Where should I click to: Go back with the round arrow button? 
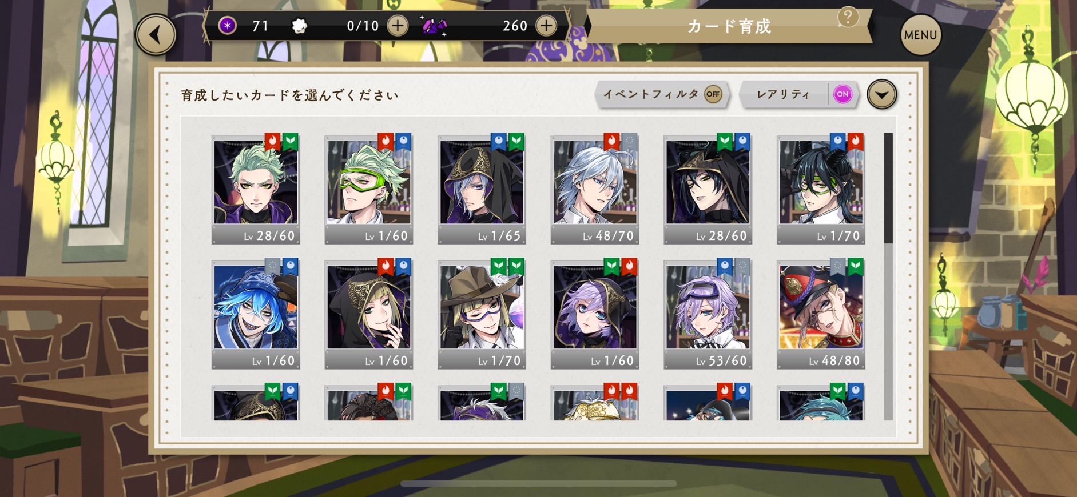pos(156,35)
